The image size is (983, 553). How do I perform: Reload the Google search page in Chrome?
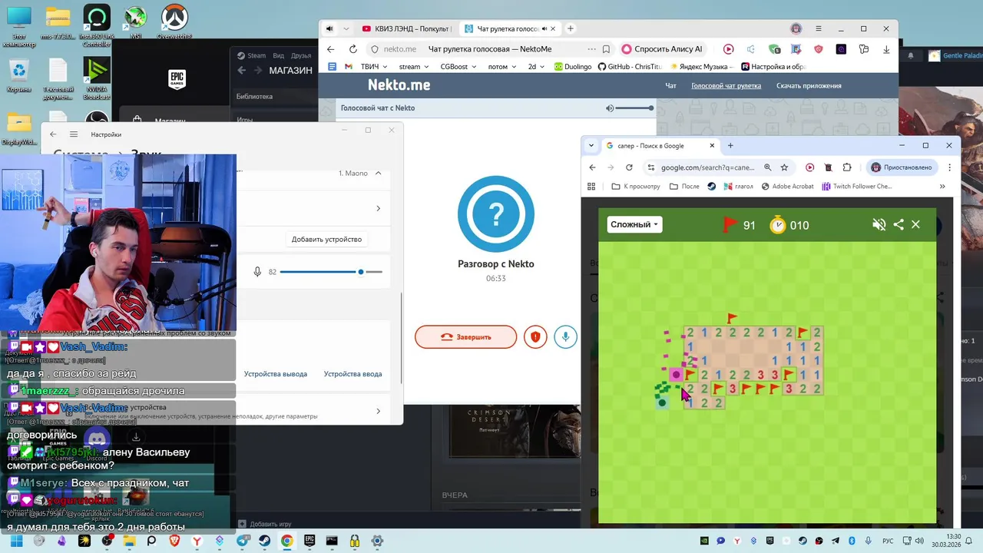(629, 167)
